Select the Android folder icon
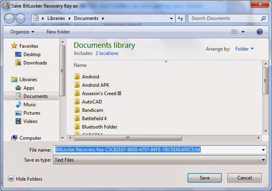Viewport: 272px width, 191px height. click(x=77, y=76)
